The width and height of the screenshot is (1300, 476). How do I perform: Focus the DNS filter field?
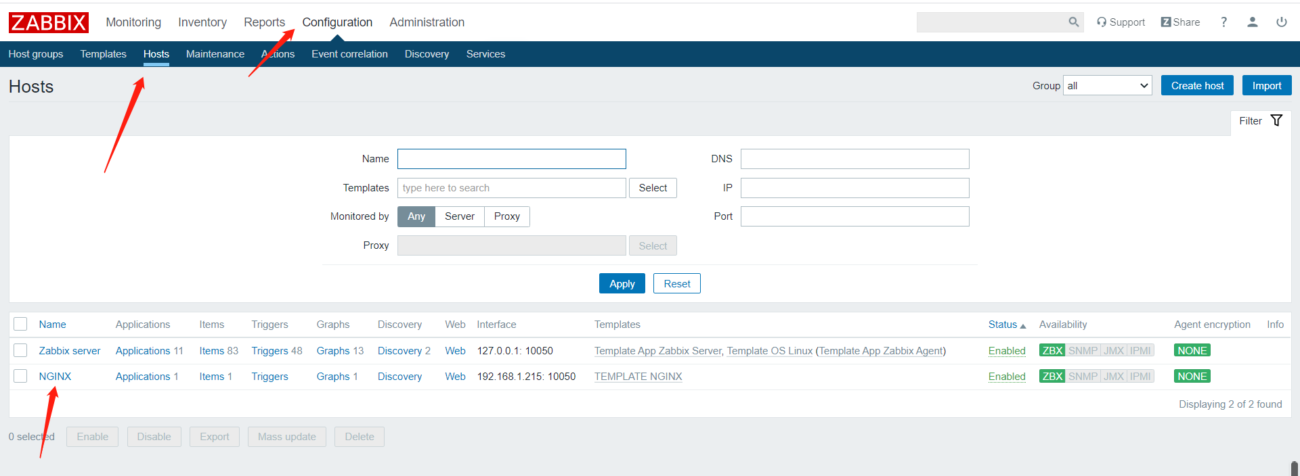click(854, 159)
